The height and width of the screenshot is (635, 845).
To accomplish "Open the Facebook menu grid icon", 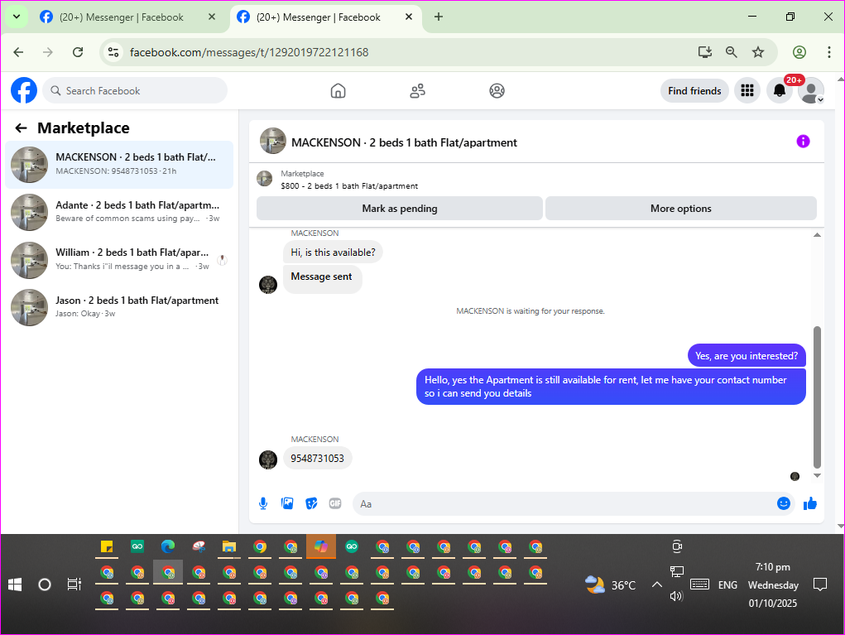I will coord(747,90).
